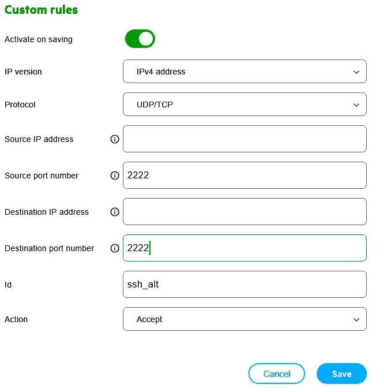The width and height of the screenshot is (384, 392).
Task: Click the IP version dropdown chevron arrow
Action: click(x=356, y=72)
